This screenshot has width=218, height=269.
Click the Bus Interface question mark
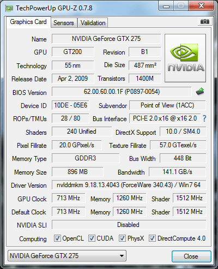[x=204, y=118]
